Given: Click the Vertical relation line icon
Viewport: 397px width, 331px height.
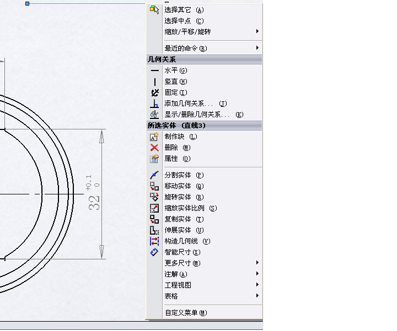Looking at the screenshot, I should (x=155, y=82).
